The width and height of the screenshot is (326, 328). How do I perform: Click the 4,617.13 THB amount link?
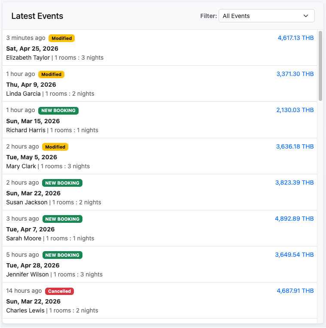click(296, 38)
